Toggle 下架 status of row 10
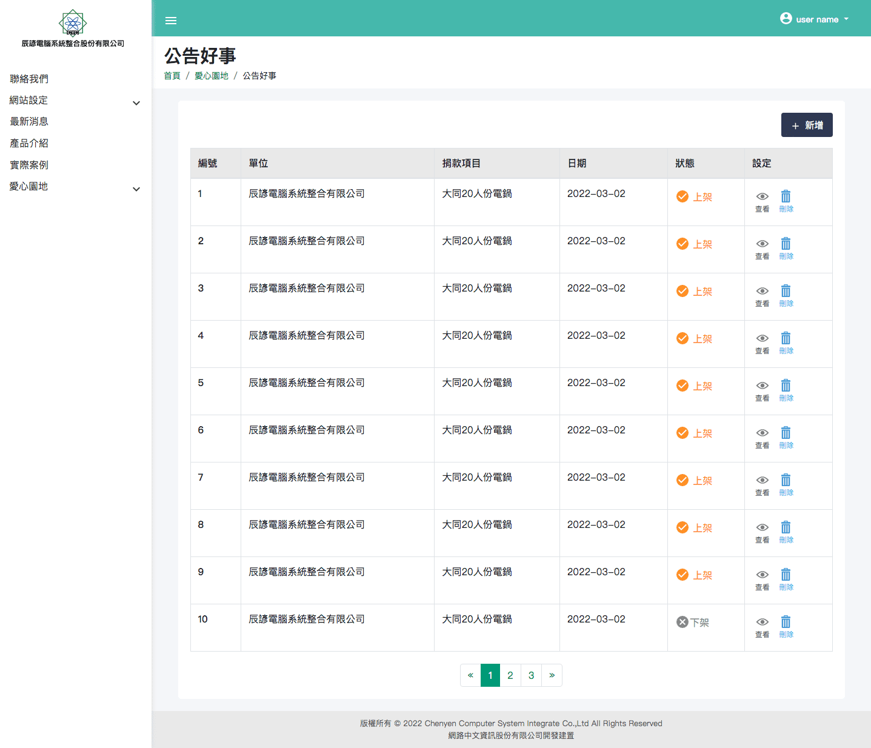Image resolution: width=871 pixels, height=748 pixels. [693, 622]
